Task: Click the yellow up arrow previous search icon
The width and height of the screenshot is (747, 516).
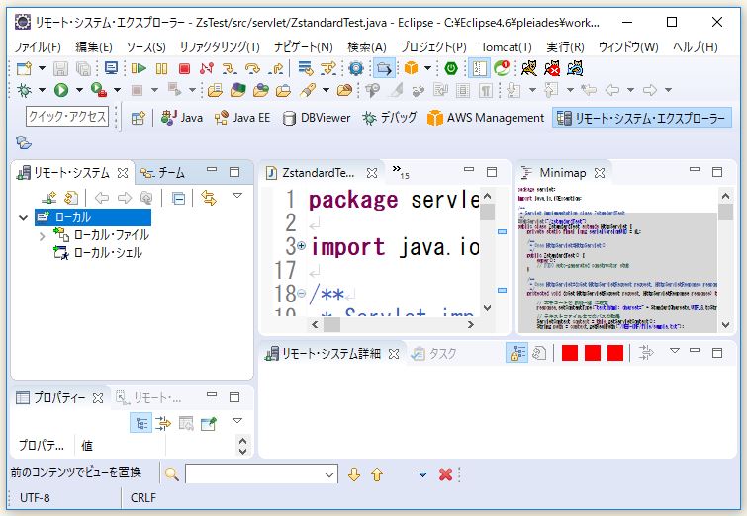Action: (x=377, y=474)
